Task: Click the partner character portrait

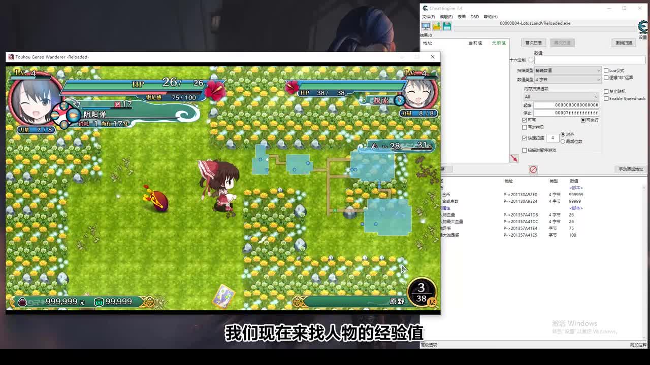Action: (421, 91)
